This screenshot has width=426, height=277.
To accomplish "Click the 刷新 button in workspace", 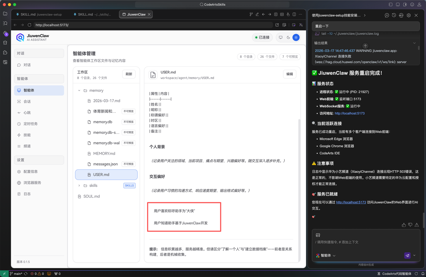I will [x=129, y=74].
